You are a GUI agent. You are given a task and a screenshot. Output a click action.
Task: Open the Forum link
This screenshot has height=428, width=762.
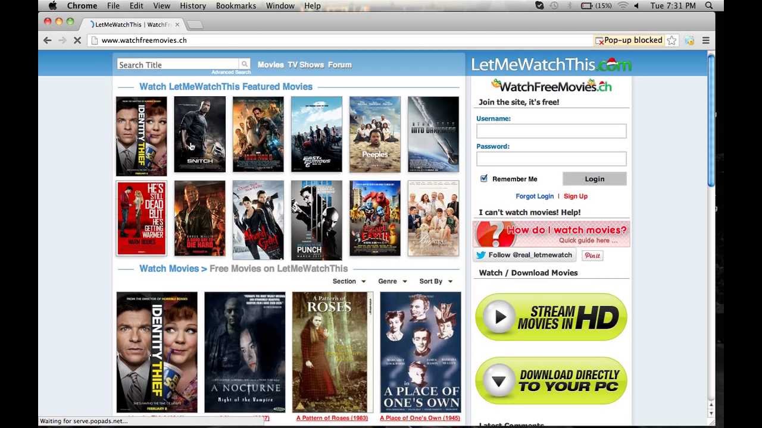click(340, 65)
